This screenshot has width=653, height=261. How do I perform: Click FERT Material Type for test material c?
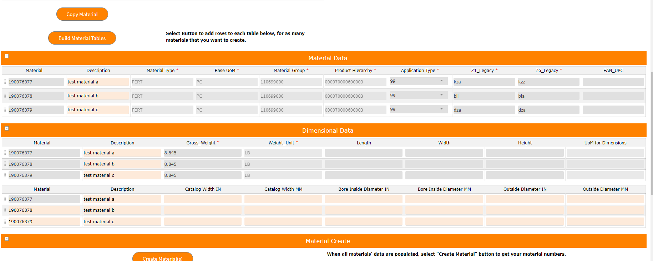pos(162,110)
